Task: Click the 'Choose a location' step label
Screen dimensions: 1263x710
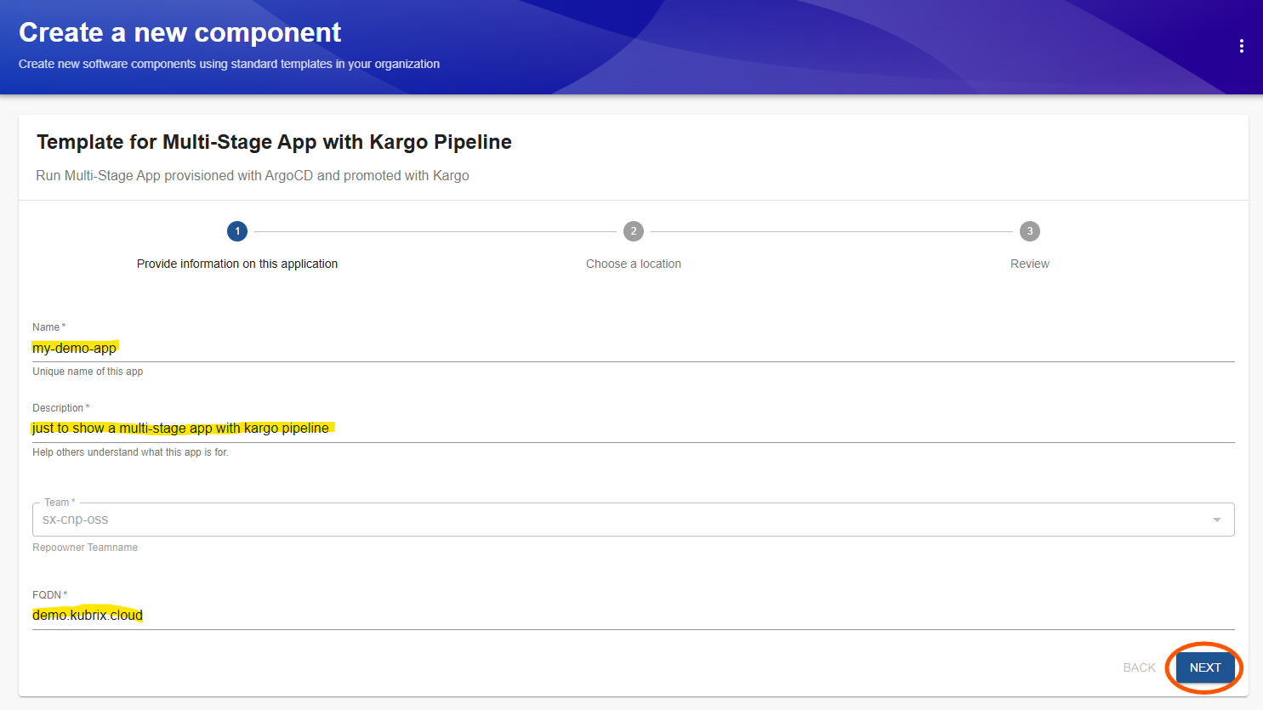Action: (634, 264)
